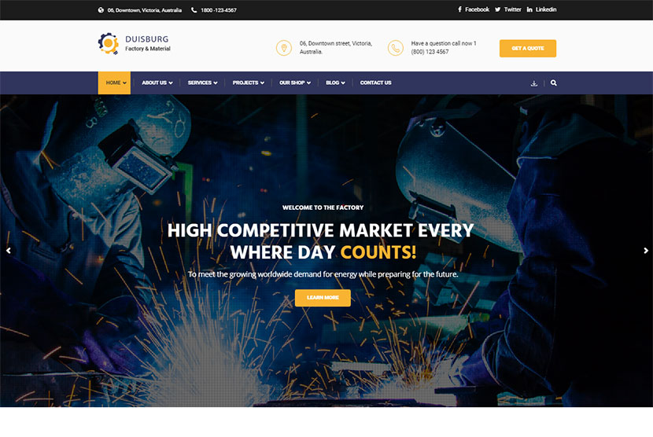Viewport: 653px width, 437px height.
Task: Click the download icon in navbar
Action: [x=534, y=83]
